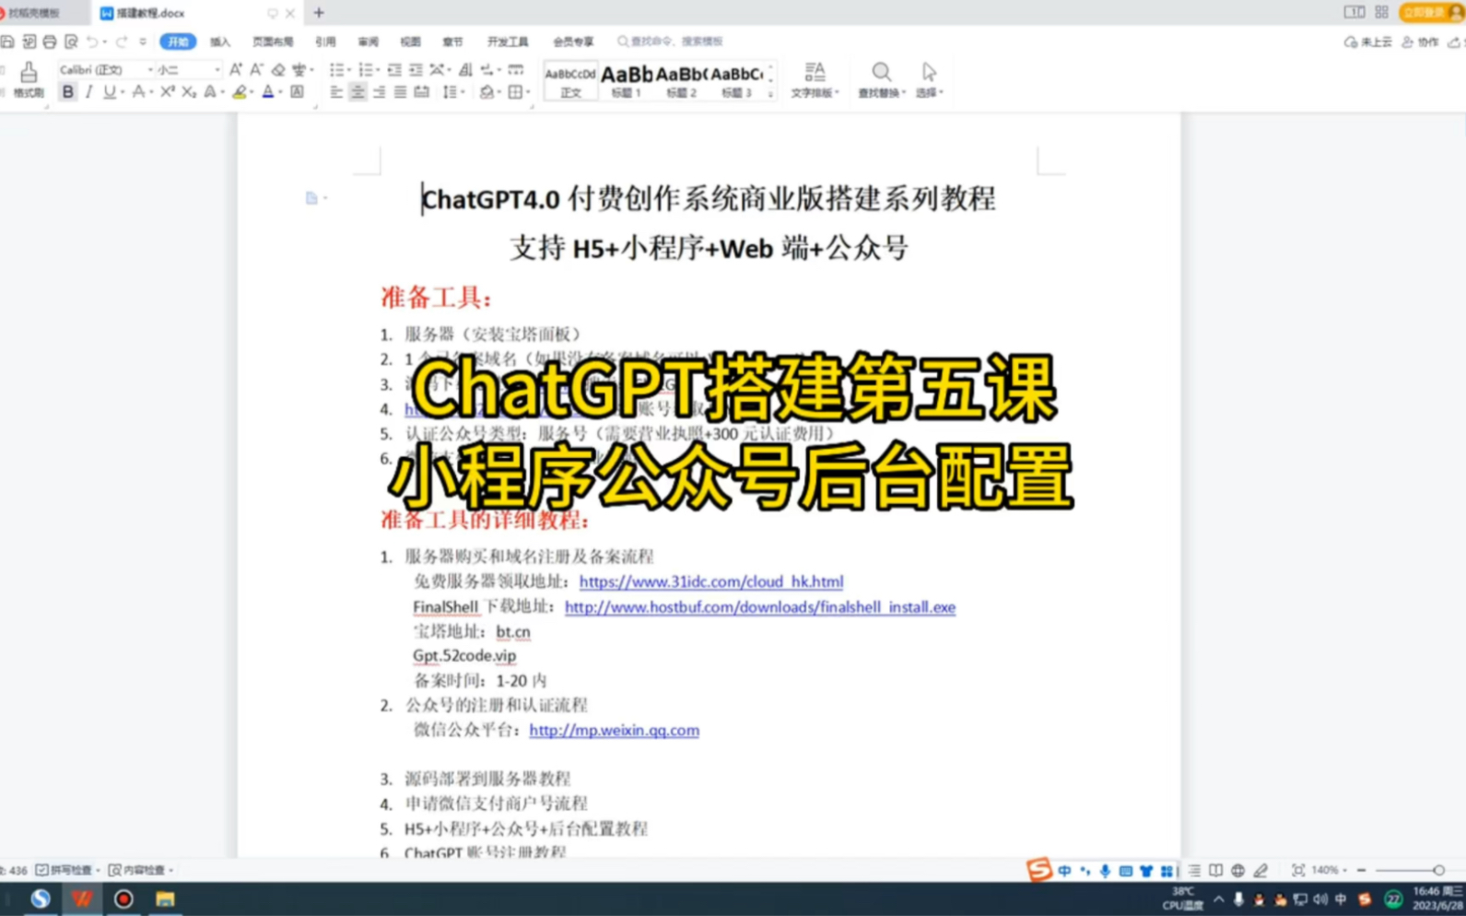This screenshot has width=1466, height=916.
Task: Justify the paragraph text
Action: (x=400, y=92)
